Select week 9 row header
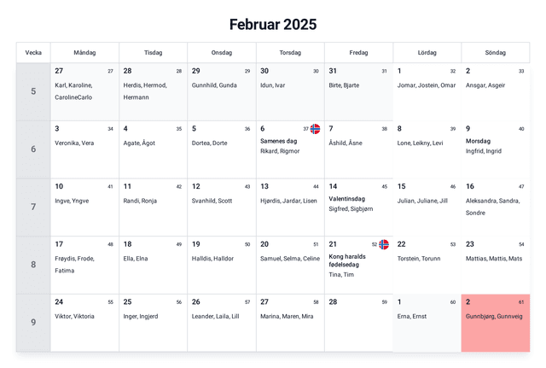Image resolution: width=546 pixels, height=368 pixels. pyautogui.click(x=33, y=323)
